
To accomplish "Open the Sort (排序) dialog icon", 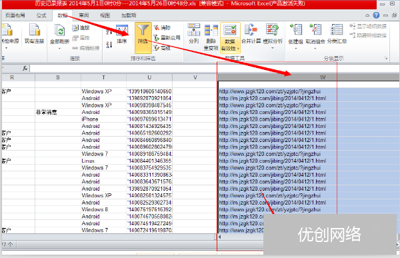I will pyautogui.click(x=122, y=31).
